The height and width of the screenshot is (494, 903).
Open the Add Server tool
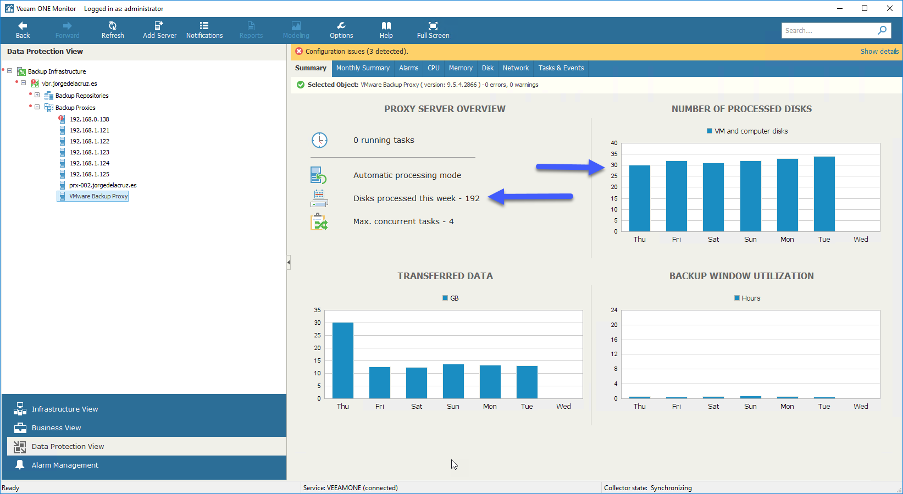[x=159, y=26]
